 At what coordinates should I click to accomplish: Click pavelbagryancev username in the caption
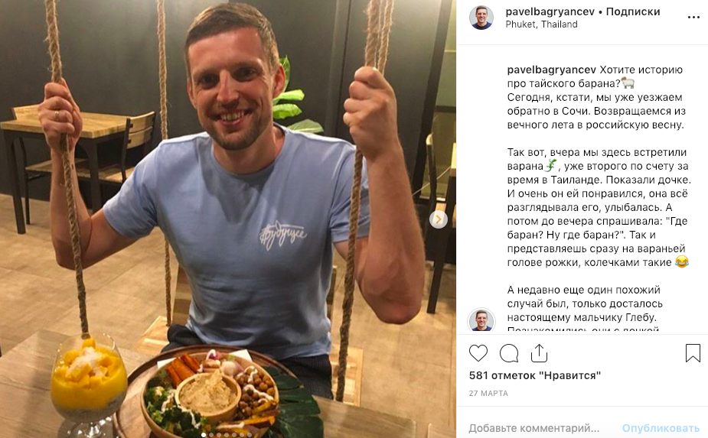(551, 70)
